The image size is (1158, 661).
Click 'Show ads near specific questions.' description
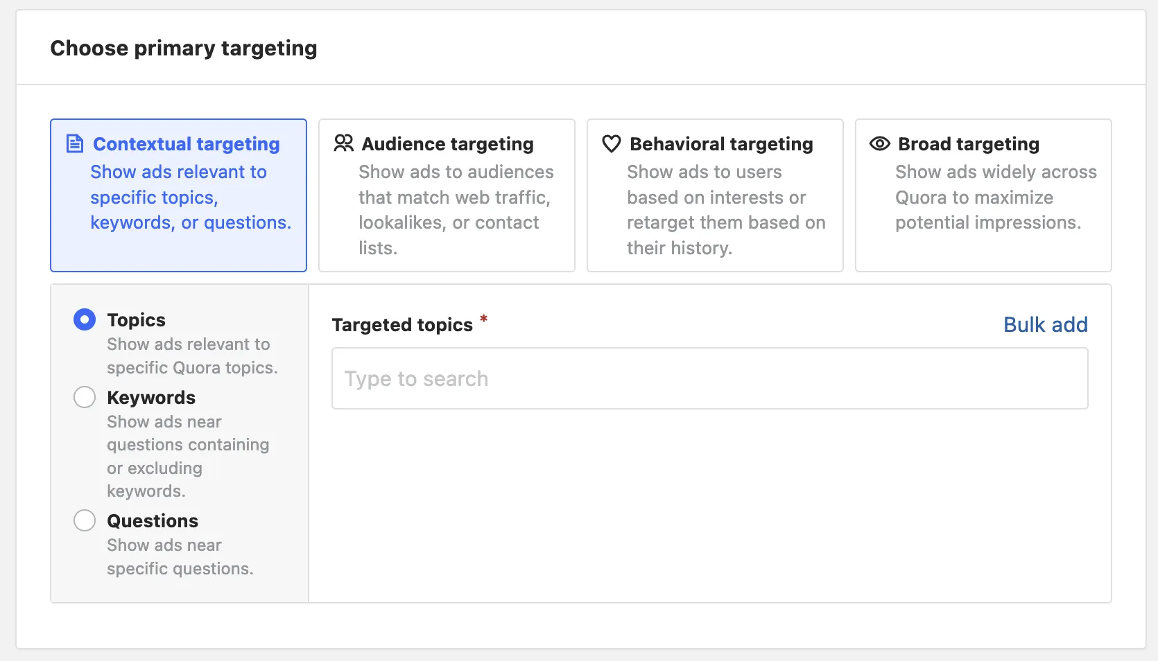tap(180, 557)
